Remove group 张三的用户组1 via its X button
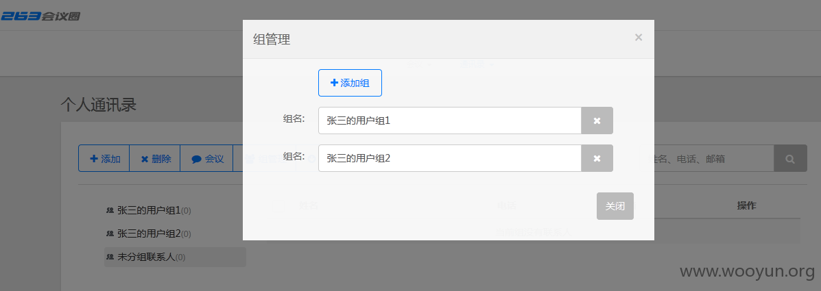The image size is (821, 291). coord(597,121)
